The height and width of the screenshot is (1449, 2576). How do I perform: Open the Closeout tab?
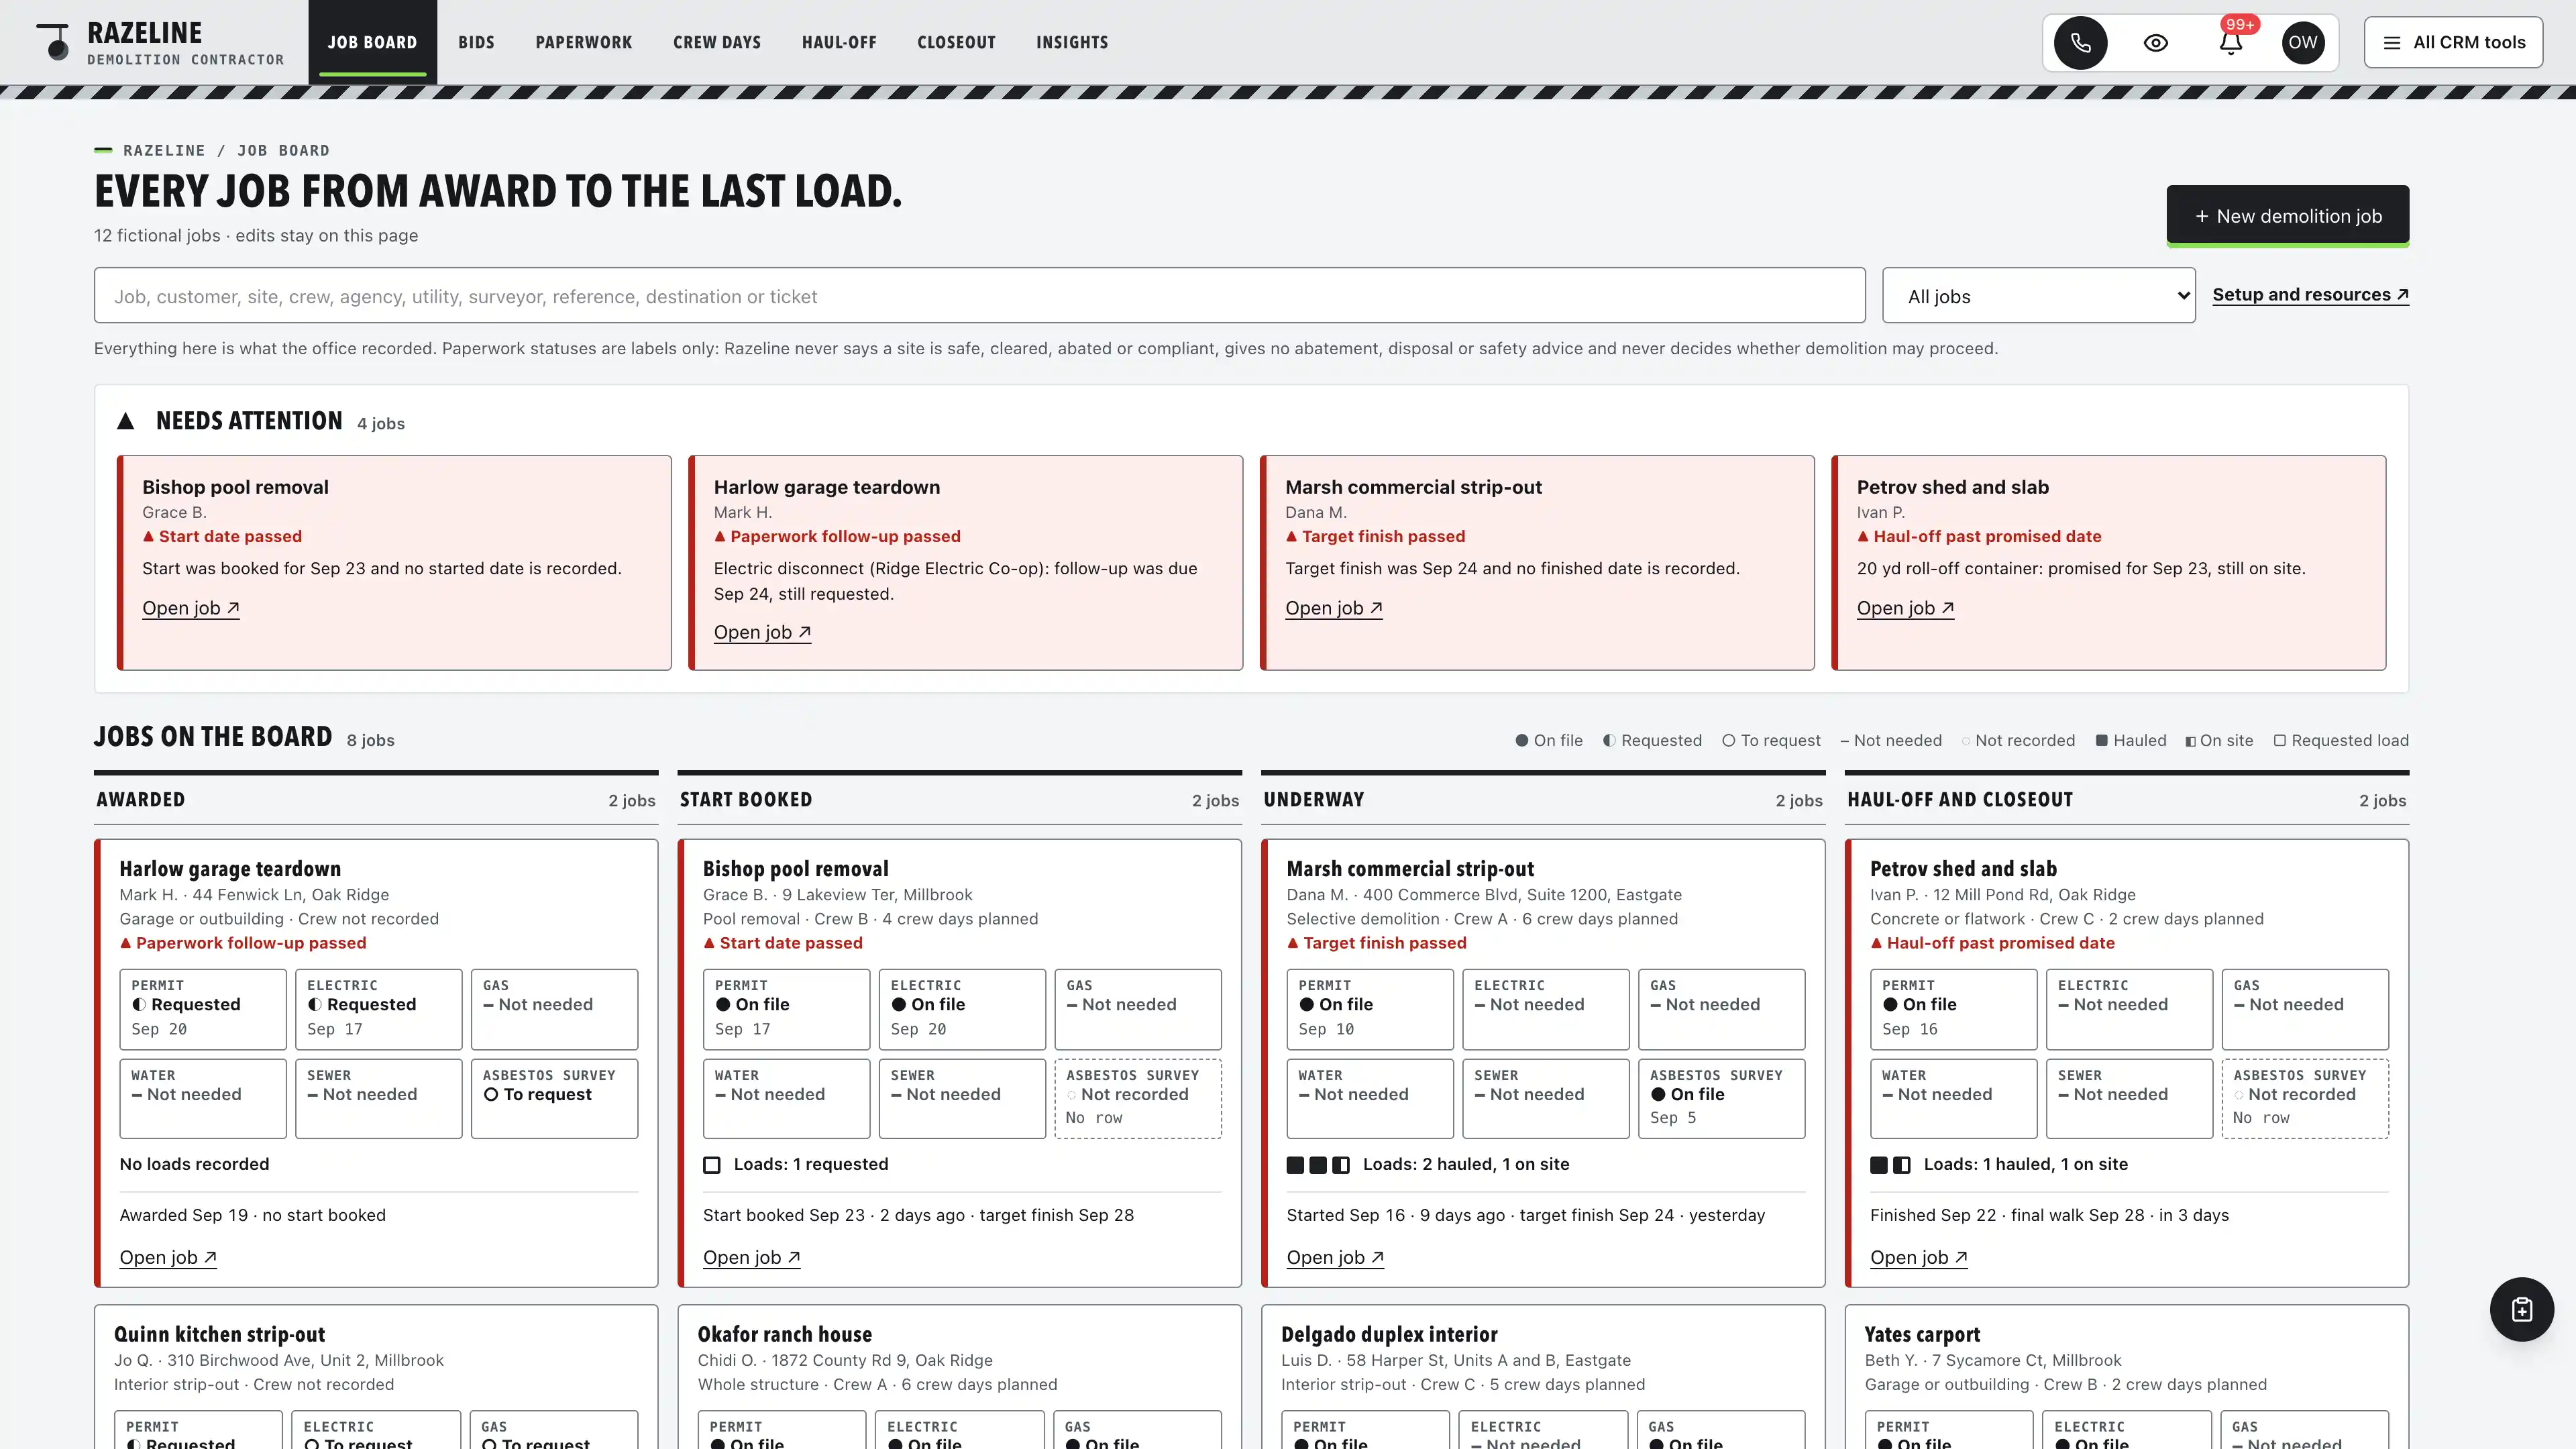956,42
